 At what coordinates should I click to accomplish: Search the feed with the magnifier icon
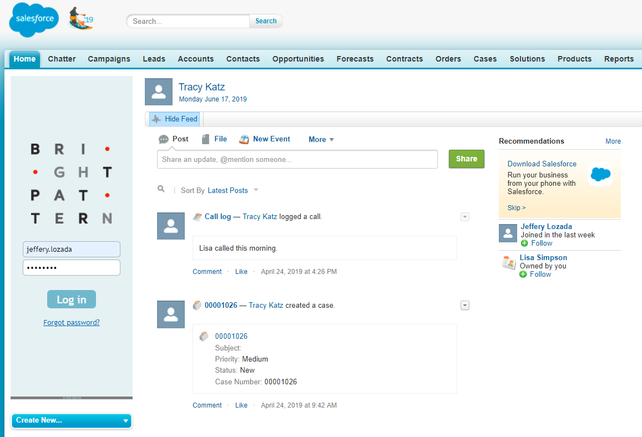[x=161, y=189]
